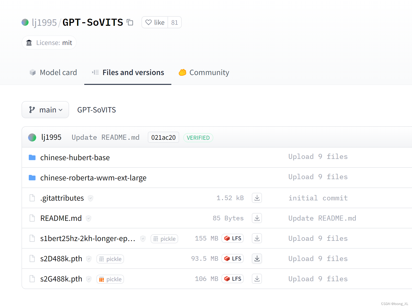Expand the main branch dropdown

[x=45, y=110]
